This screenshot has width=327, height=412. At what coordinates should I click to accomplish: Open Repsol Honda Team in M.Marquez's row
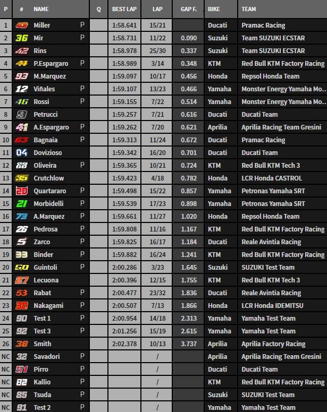pos(270,76)
